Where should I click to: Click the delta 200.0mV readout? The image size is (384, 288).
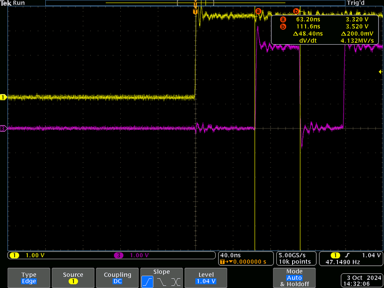tap(357, 33)
